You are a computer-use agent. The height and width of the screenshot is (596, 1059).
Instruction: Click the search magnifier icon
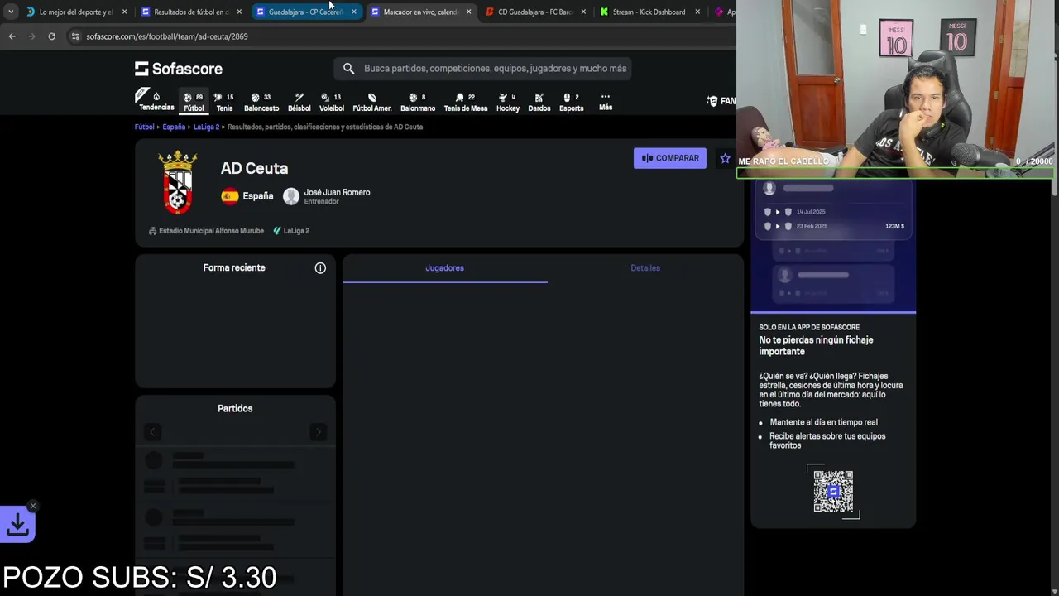pyautogui.click(x=348, y=69)
